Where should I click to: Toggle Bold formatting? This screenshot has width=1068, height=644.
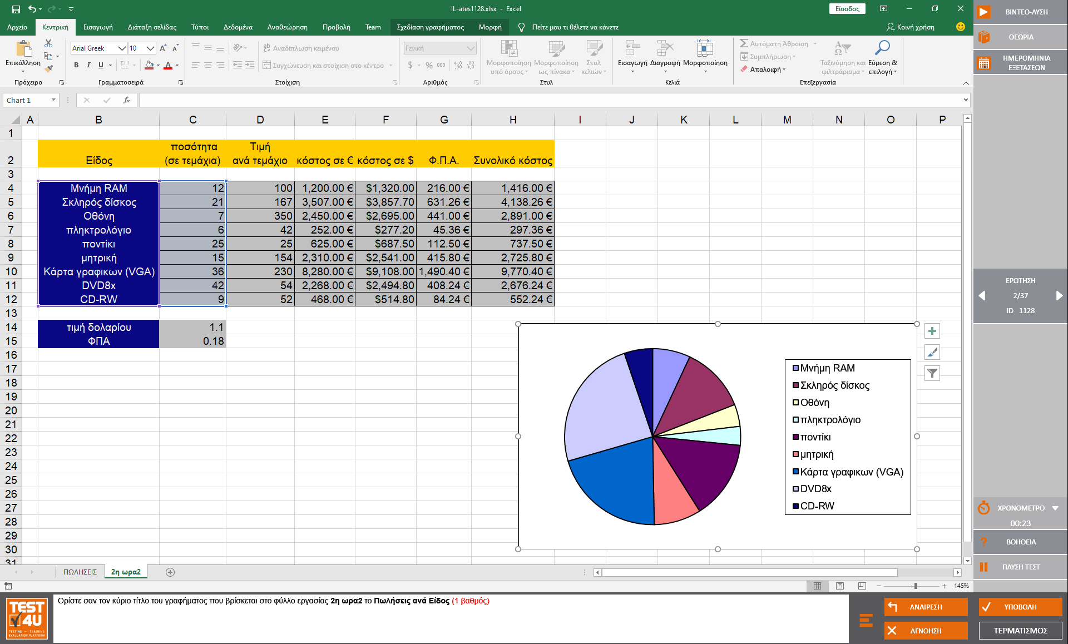(x=76, y=65)
